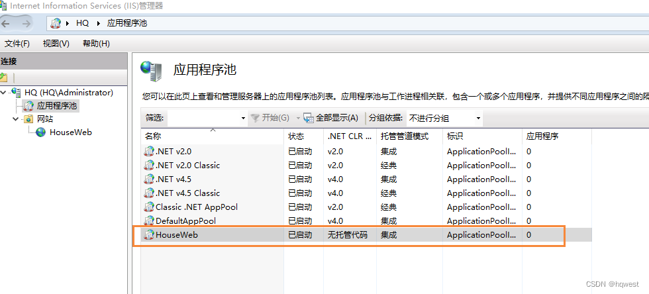Click the 状态 column header

click(x=303, y=136)
